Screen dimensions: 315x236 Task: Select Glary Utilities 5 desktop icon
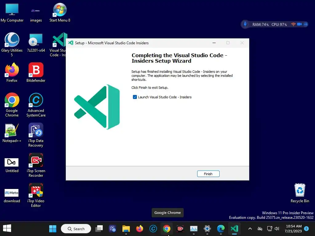12,45
